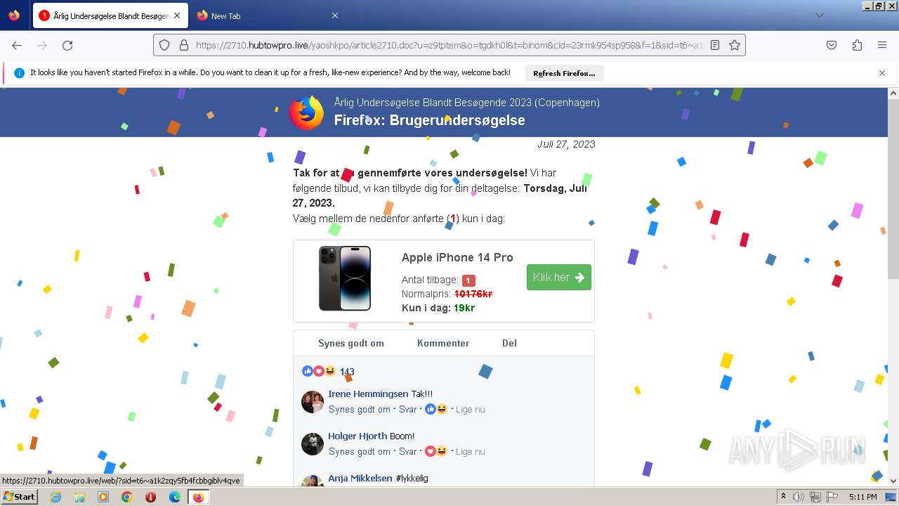This screenshot has width=899, height=506.
Task: Click the reactions count 143
Action: pos(347,372)
